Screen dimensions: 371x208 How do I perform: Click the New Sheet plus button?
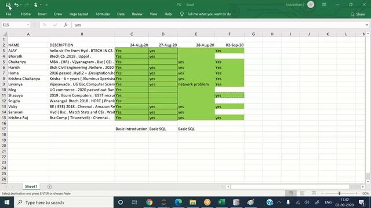click(x=49, y=187)
